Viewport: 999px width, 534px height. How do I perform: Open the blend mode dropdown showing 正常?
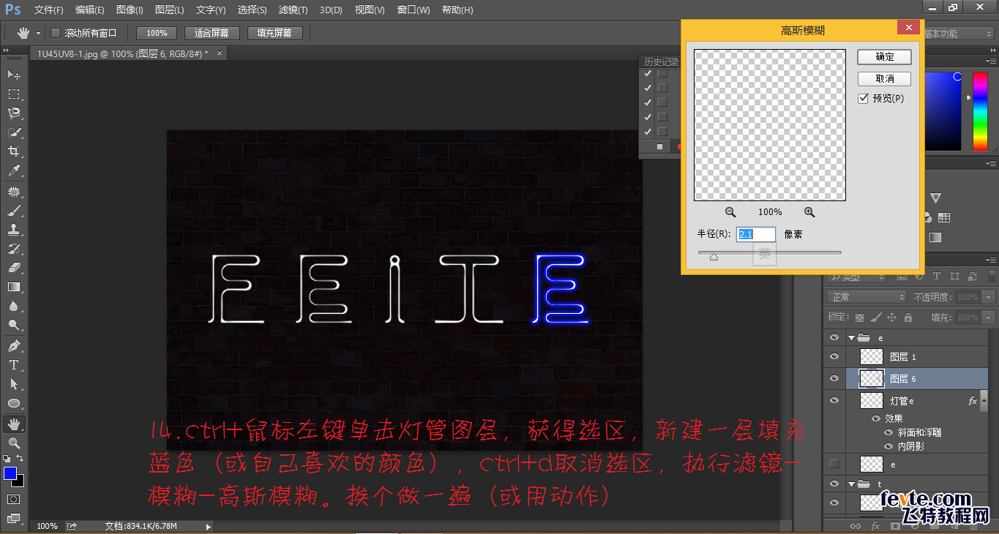[x=866, y=296]
